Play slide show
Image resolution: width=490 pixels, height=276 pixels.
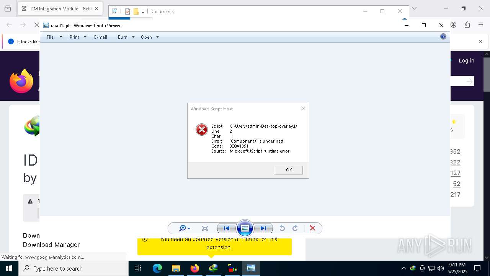(x=245, y=228)
